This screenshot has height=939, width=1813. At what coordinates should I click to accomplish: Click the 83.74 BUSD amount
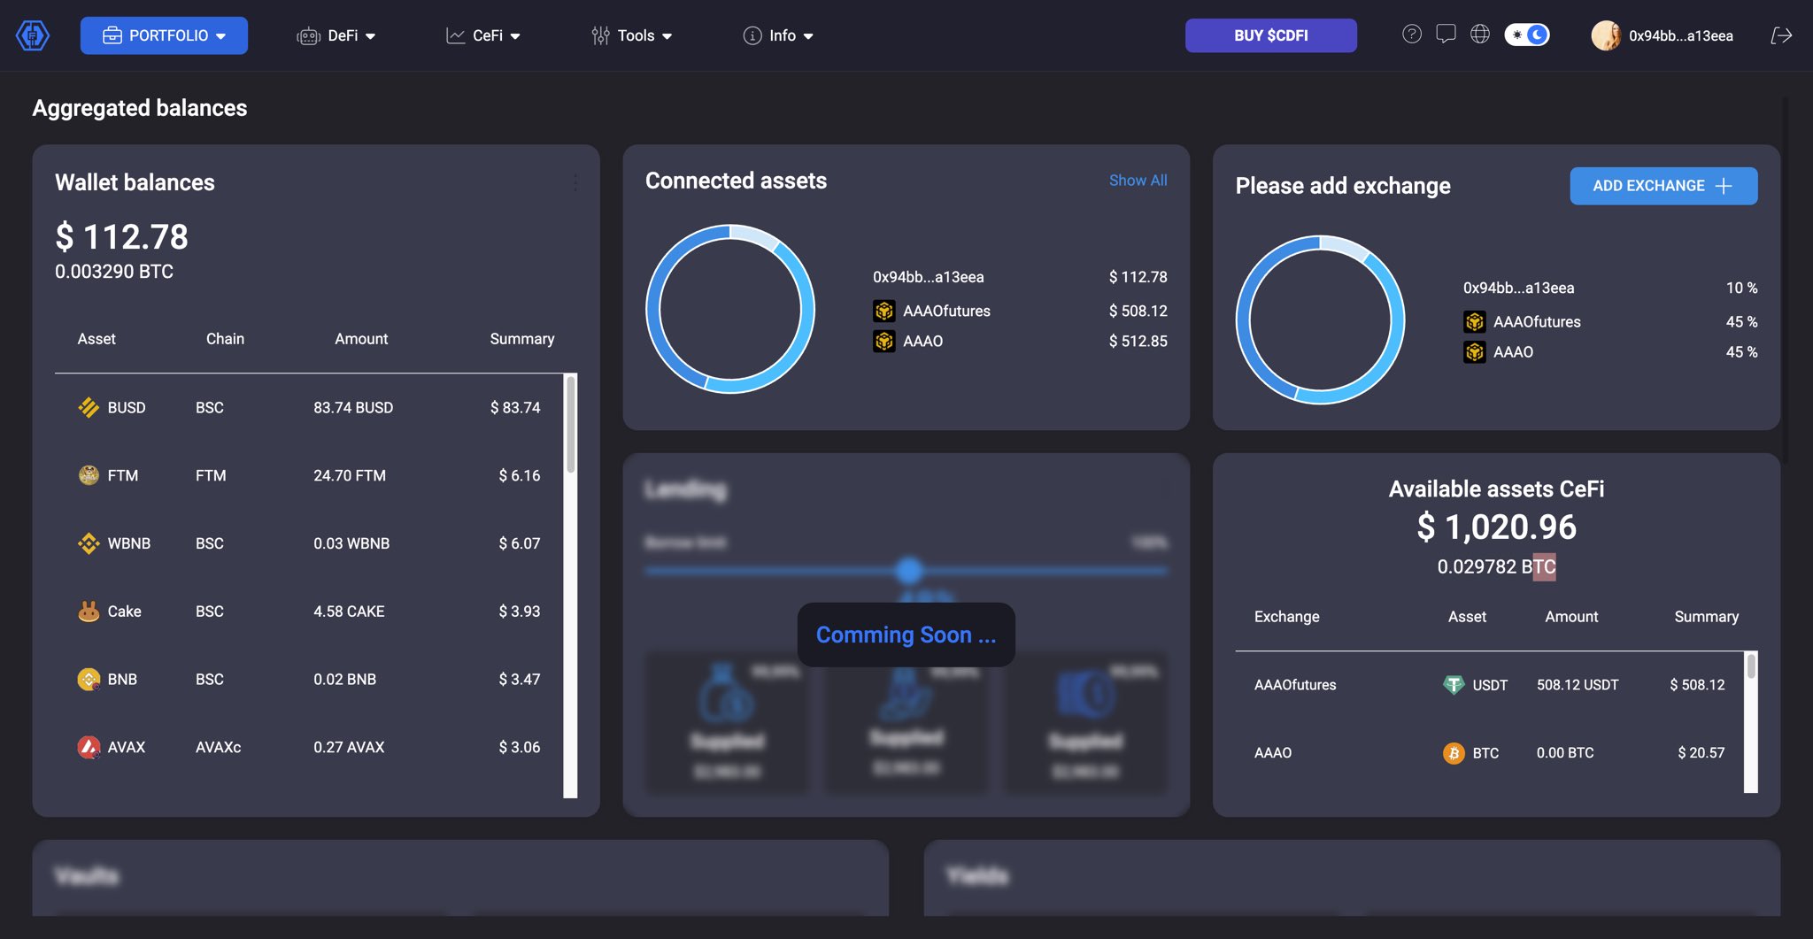point(353,408)
